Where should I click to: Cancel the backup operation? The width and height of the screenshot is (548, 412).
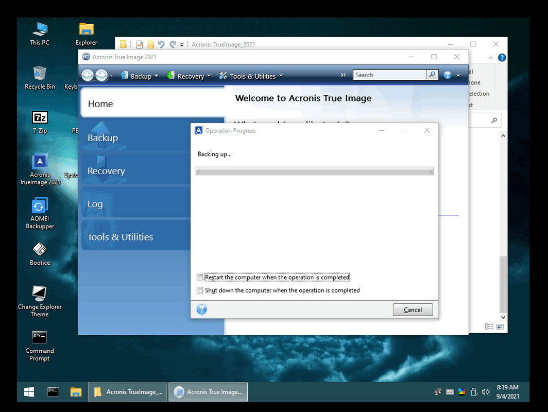coord(413,310)
